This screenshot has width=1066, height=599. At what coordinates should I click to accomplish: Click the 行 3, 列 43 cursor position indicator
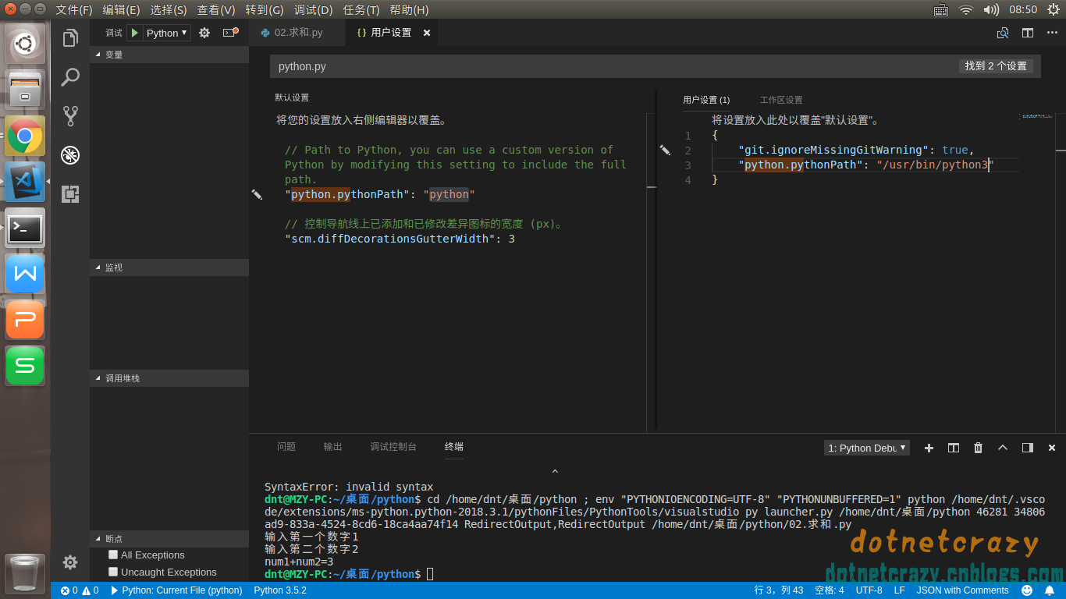coord(779,590)
